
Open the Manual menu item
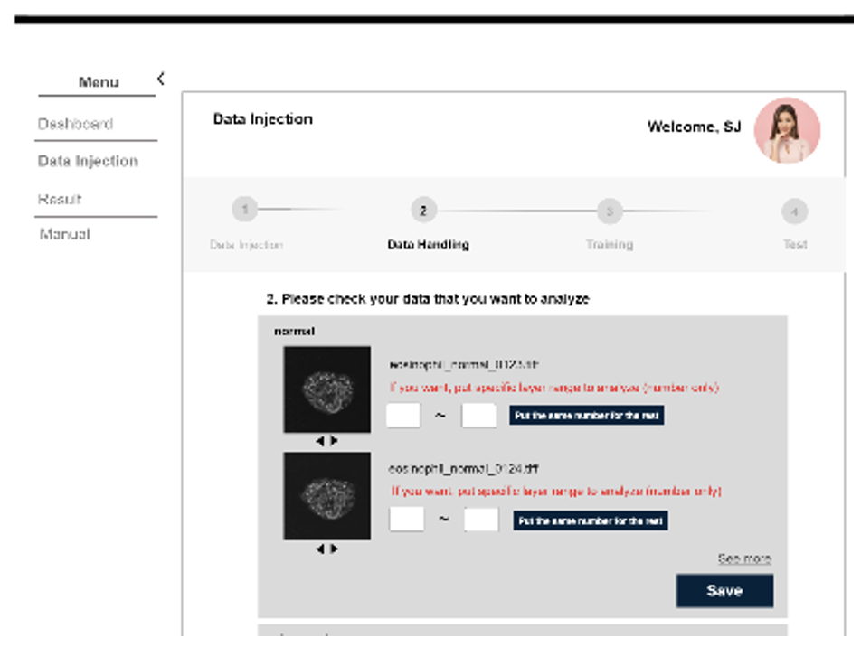64,234
